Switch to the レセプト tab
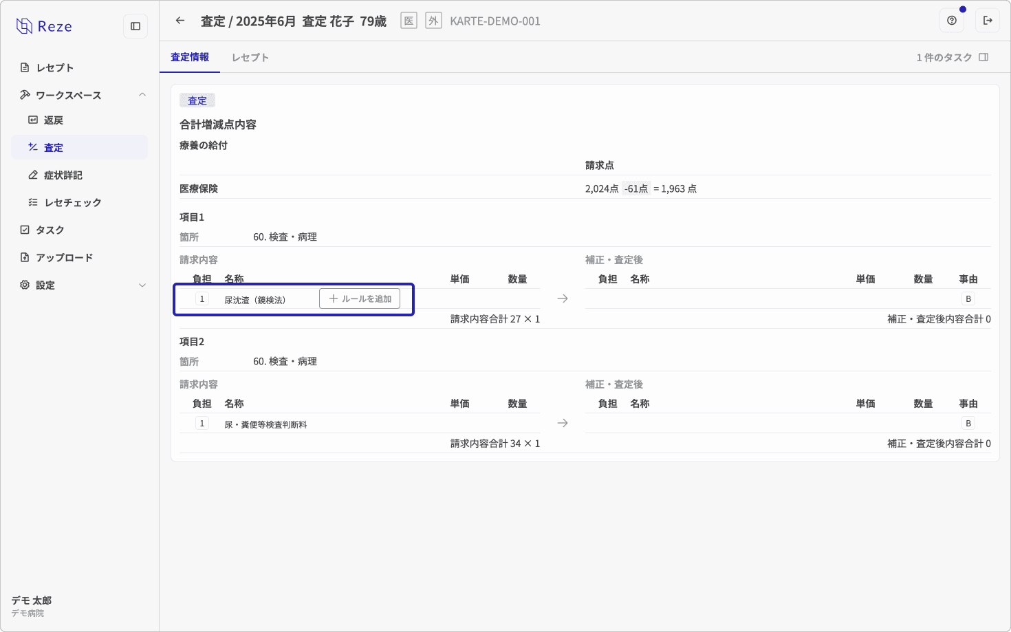1011x632 pixels. (250, 58)
